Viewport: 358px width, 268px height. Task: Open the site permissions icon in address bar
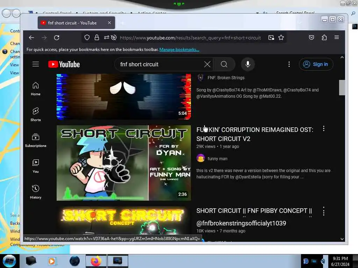pyautogui.click(x=106, y=37)
